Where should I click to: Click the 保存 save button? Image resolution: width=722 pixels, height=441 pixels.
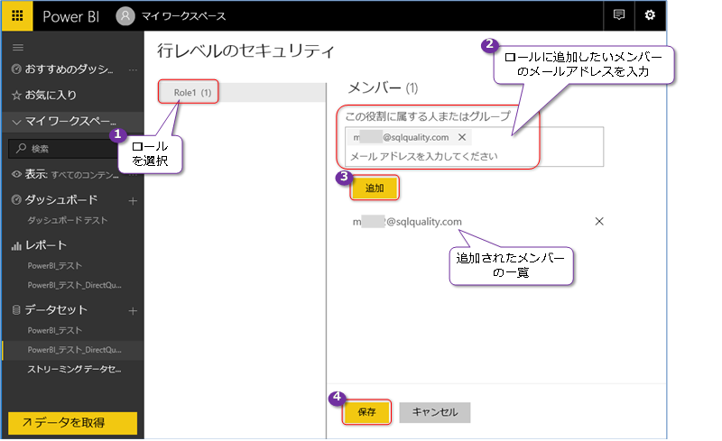point(366,412)
